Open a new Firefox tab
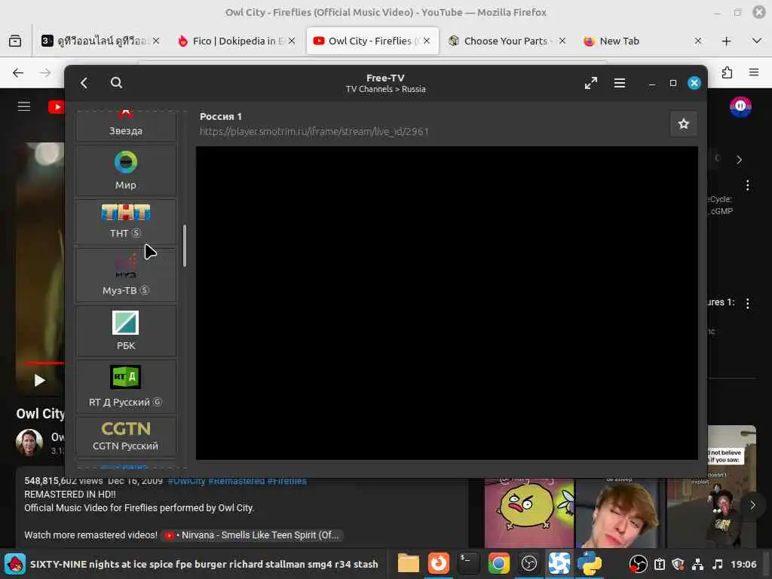 coord(726,41)
